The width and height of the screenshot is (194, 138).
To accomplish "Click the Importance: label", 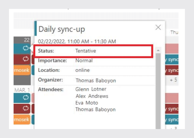I will 52,61.
